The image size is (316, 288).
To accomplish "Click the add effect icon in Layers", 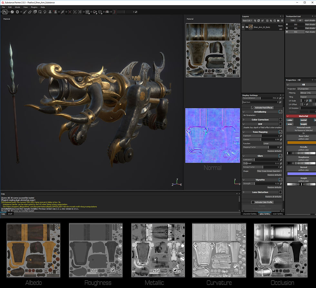I will click(255, 21).
